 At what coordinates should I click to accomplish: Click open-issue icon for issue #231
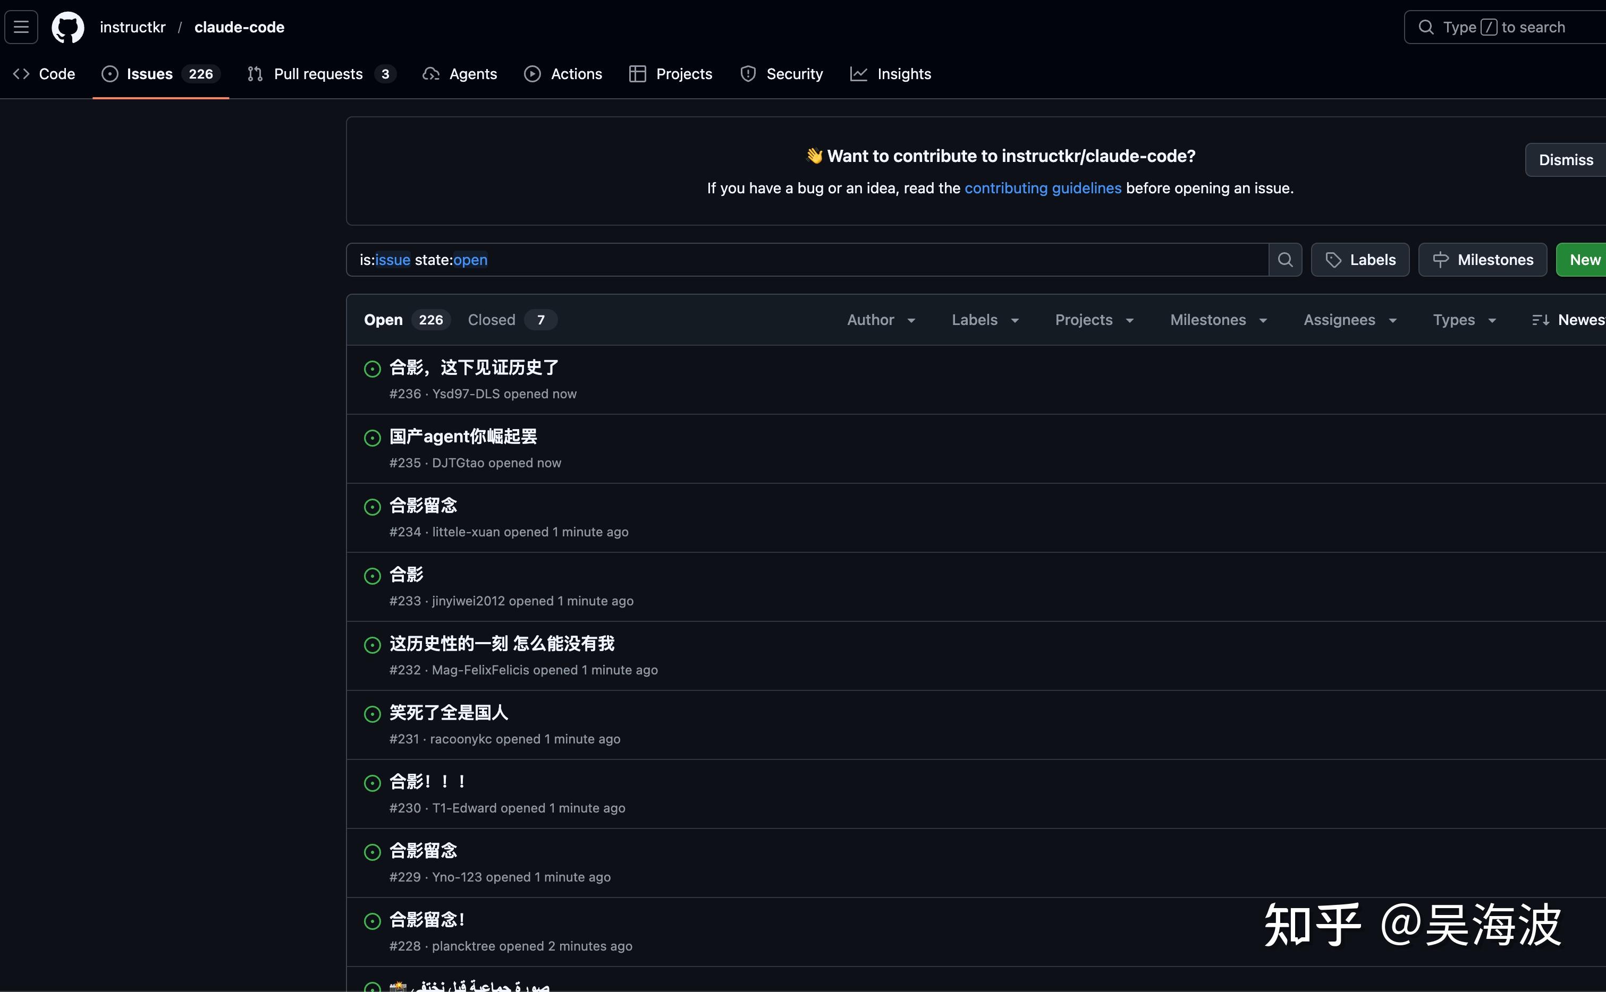(x=373, y=714)
